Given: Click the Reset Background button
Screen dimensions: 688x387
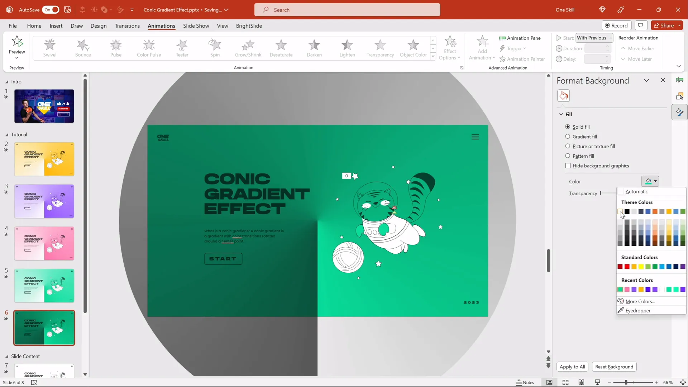Looking at the screenshot, I should tap(614, 367).
